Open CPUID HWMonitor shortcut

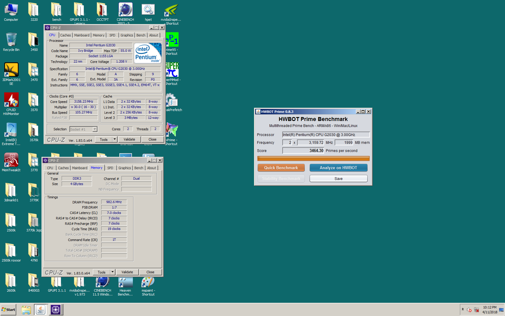point(11,104)
